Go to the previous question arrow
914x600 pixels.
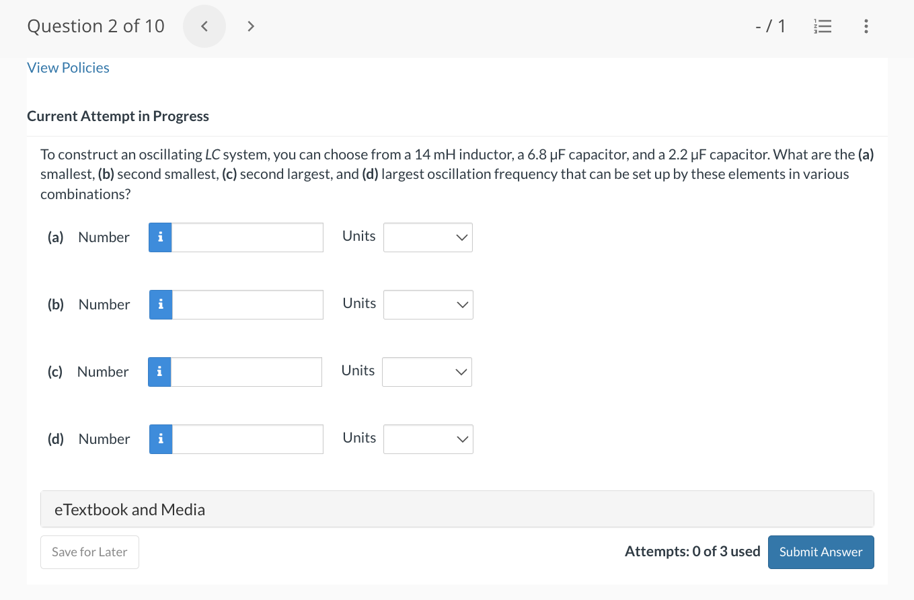[x=204, y=27]
